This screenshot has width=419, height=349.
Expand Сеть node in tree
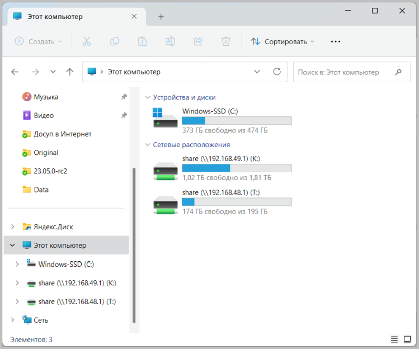click(12, 320)
